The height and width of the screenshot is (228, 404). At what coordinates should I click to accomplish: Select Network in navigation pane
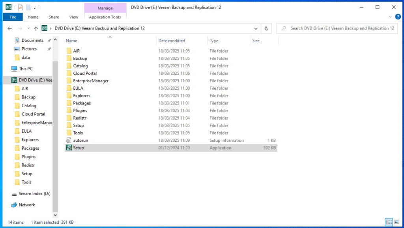26,205
